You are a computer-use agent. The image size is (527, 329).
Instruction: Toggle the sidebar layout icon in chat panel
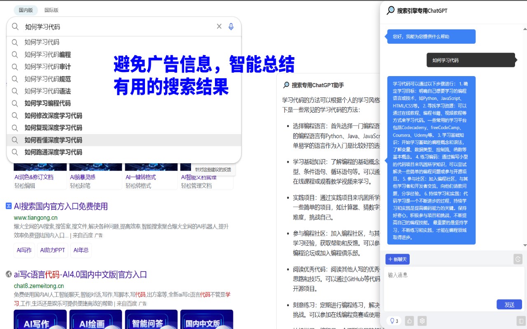[x=521, y=321]
